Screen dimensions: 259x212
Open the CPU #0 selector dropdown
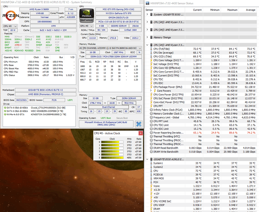10,26
